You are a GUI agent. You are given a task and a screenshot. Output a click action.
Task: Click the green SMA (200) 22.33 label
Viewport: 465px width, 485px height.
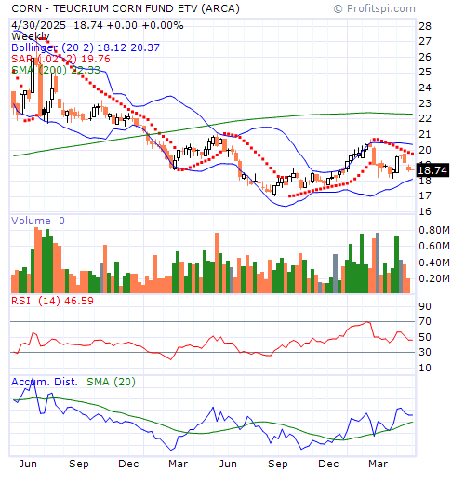tap(56, 70)
